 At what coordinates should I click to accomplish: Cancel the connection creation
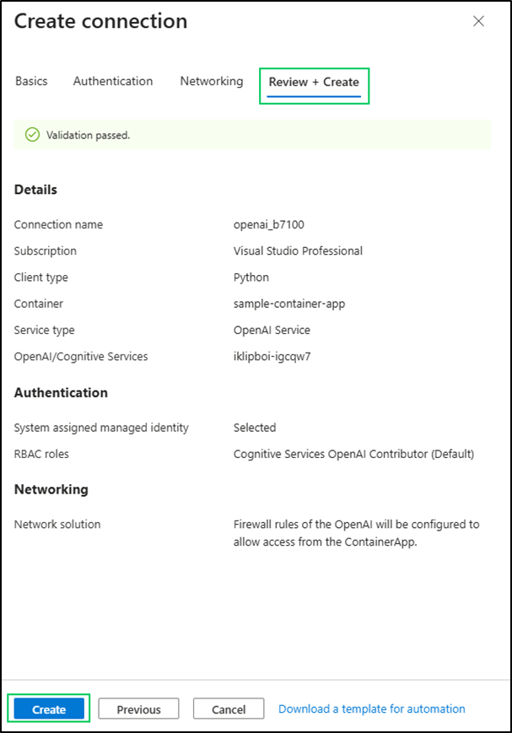(x=229, y=709)
